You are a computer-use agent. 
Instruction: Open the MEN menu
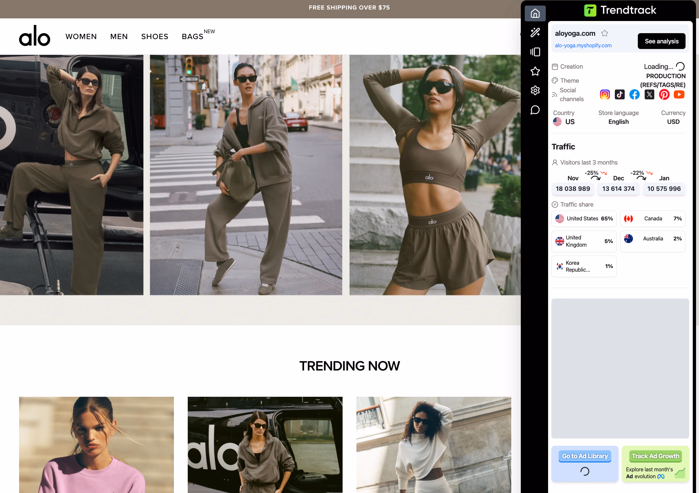pos(119,36)
